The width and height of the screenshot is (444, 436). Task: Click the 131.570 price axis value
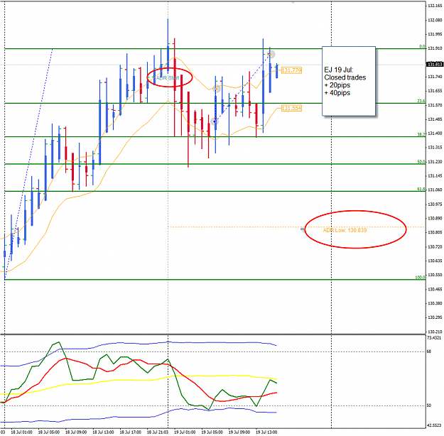click(x=435, y=105)
